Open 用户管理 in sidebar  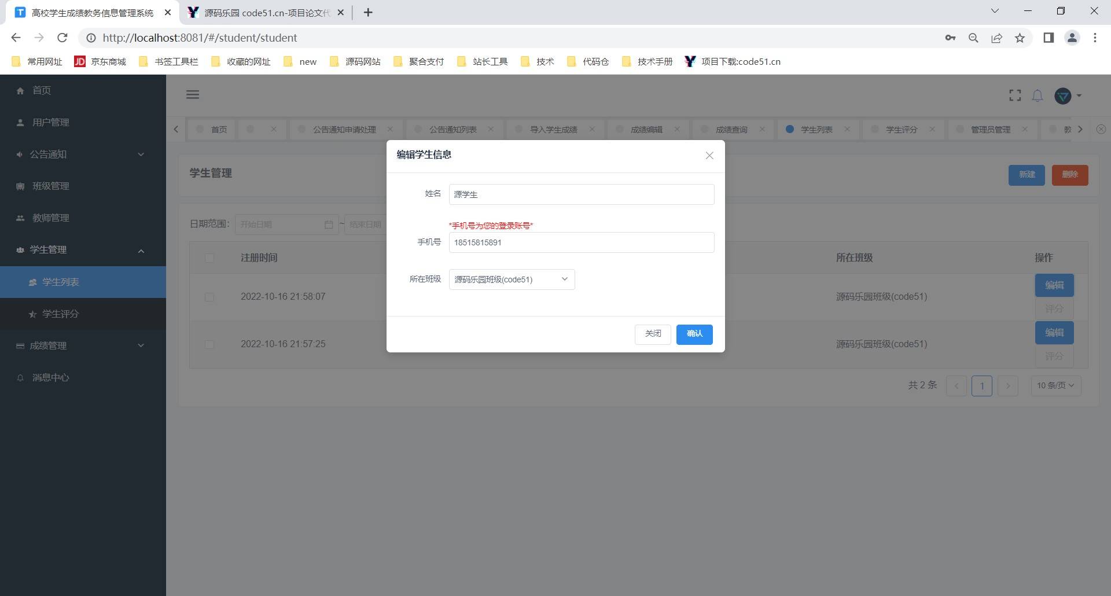point(83,123)
